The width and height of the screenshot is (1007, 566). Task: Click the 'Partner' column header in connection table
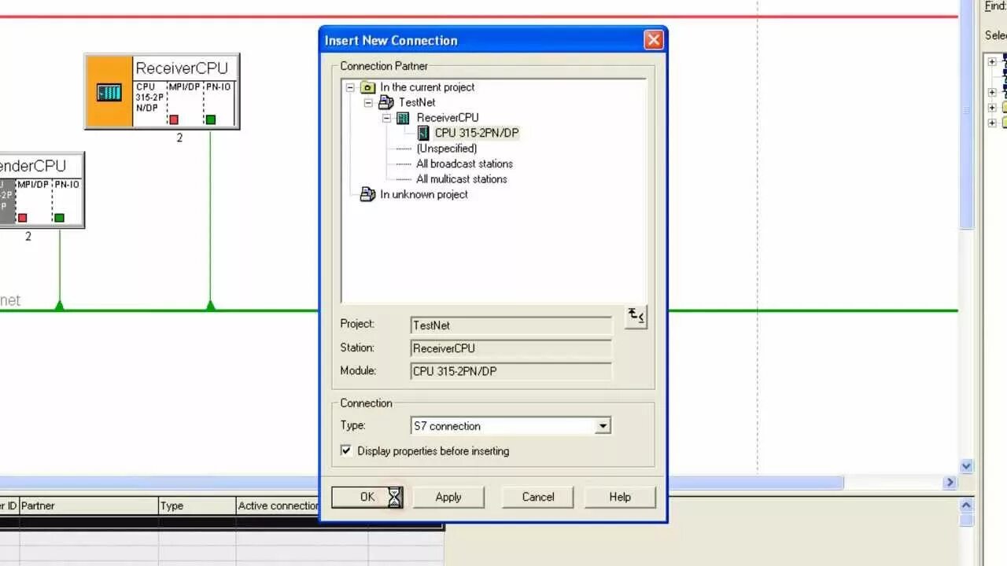(x=89, y=505)
